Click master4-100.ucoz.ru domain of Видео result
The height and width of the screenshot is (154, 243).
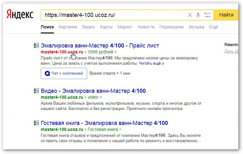[x=62, y=97]
